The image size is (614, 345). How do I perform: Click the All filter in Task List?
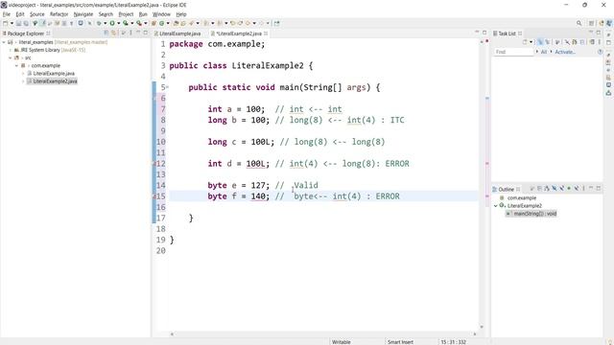[x=544, y=52]
